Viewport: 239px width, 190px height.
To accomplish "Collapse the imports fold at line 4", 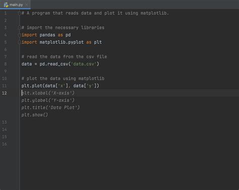I will coord(19,35).
